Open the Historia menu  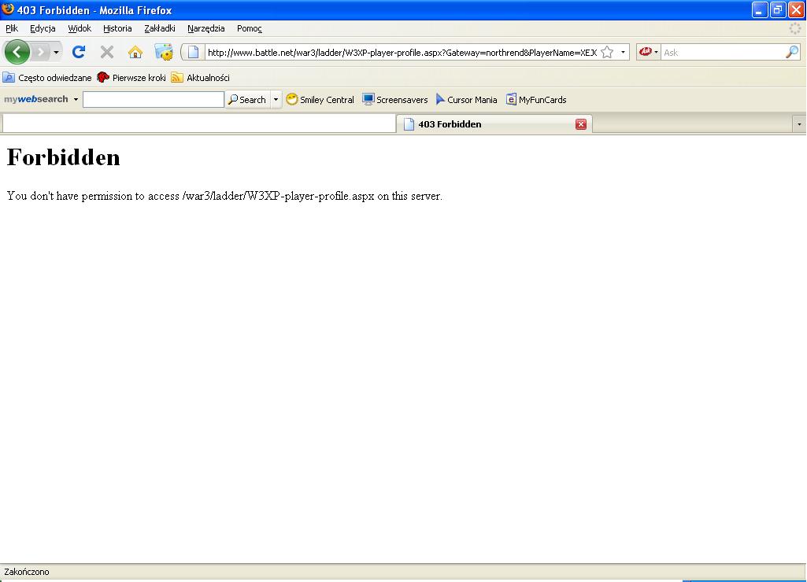tap(117, 28)
